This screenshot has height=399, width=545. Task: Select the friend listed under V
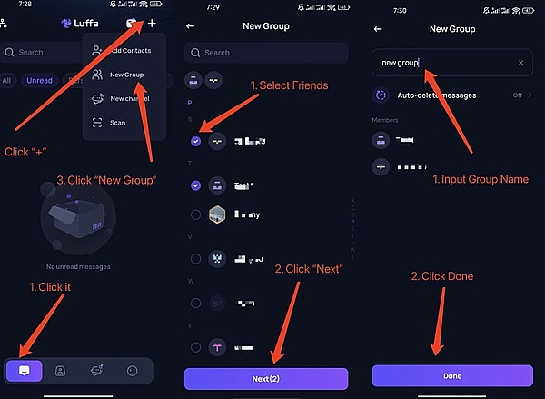195,259
